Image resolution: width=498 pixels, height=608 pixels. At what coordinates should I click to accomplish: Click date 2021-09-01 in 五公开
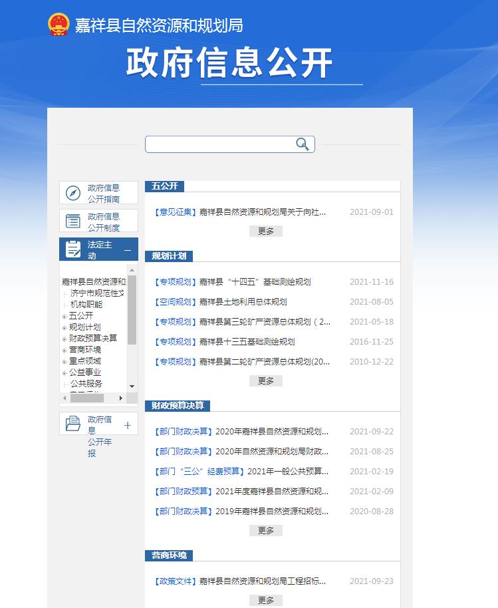pyautogui.click(x=372, y=212)
